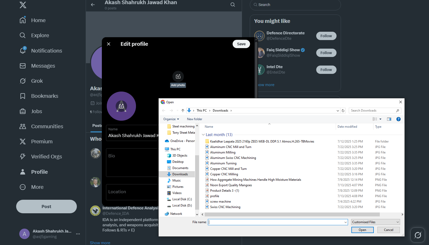Screen dimensions: 429x245
Task: Follow Intel Dte
Action: click(x=326, y=70)
